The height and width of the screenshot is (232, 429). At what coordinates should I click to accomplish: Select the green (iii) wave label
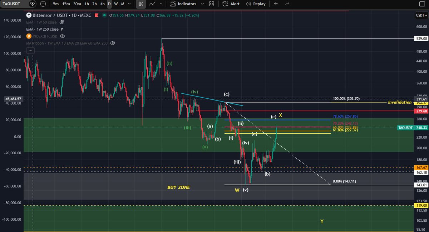click(187, 128)
